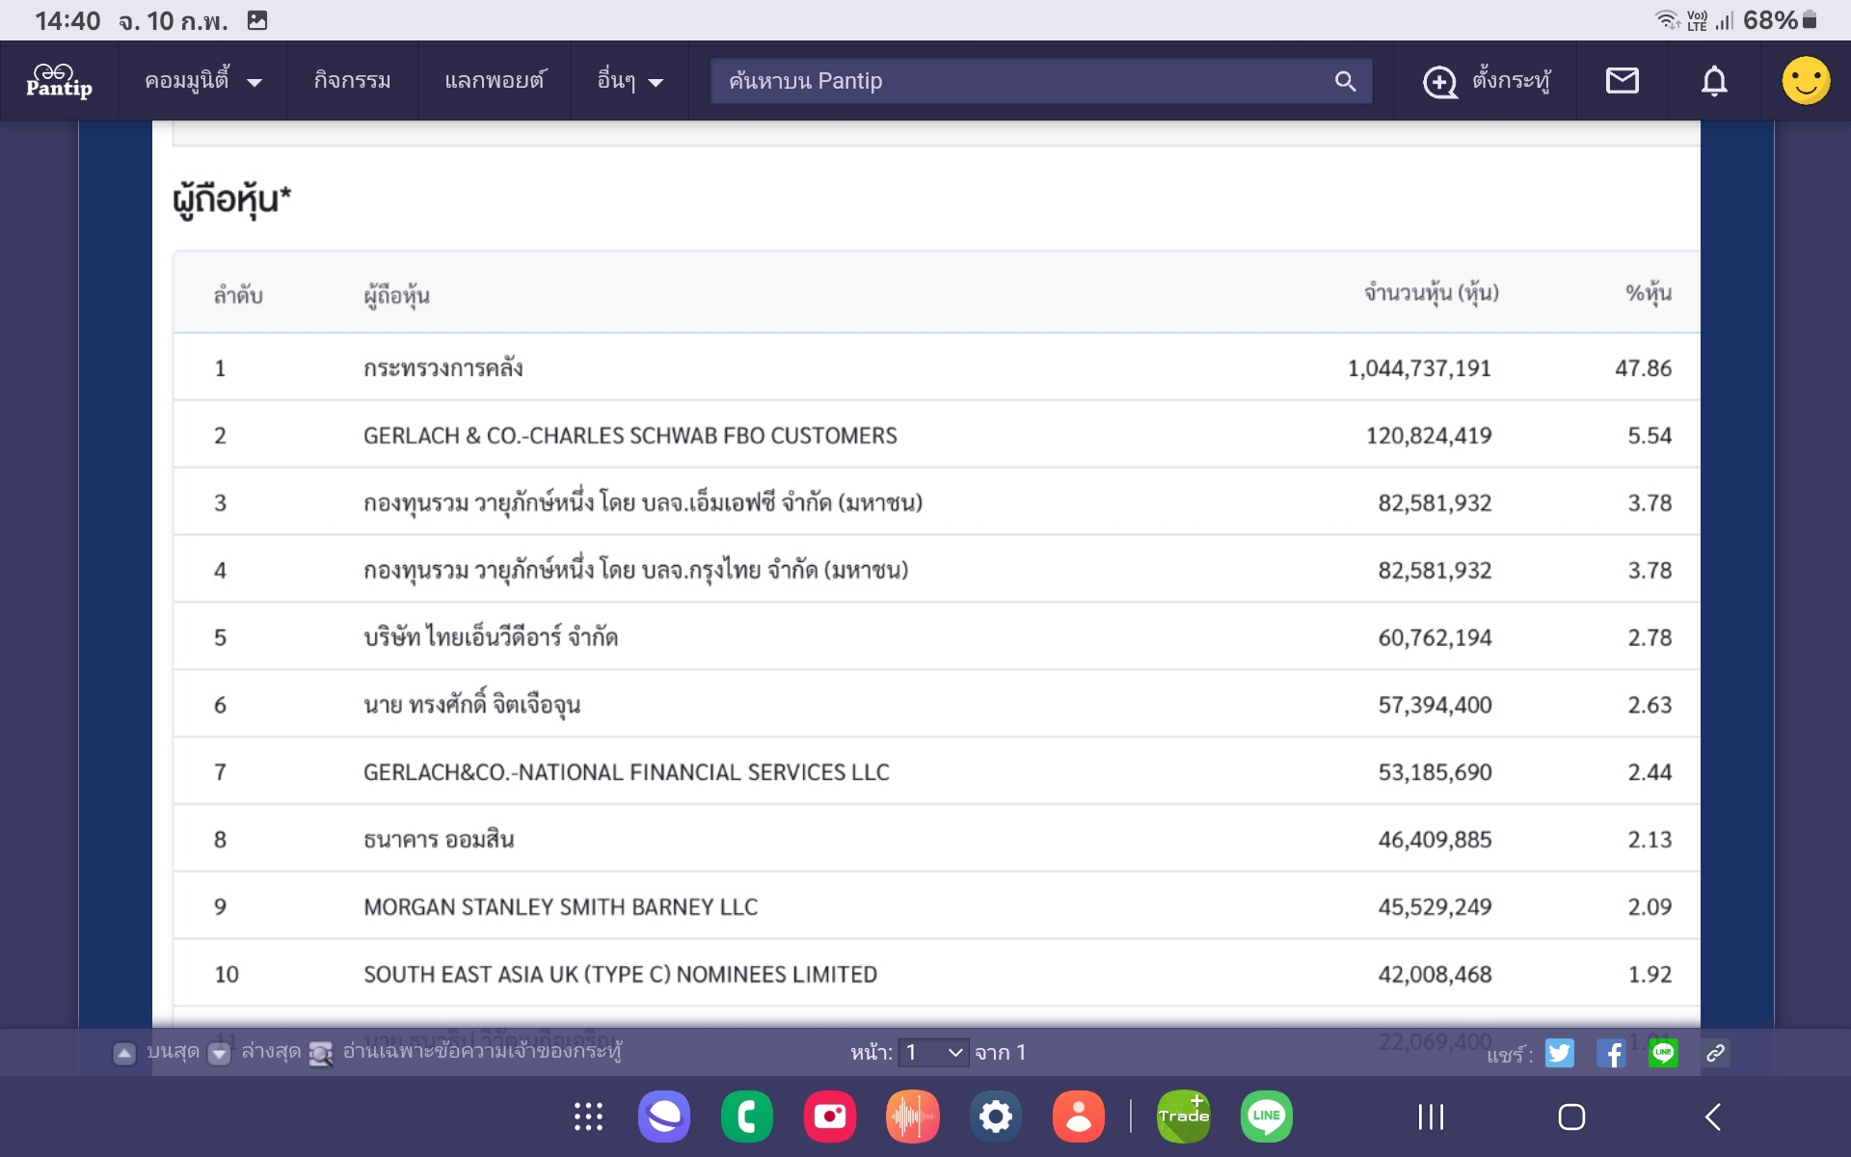
Task: Click the share count 120,824,419
Action: 1429,436
